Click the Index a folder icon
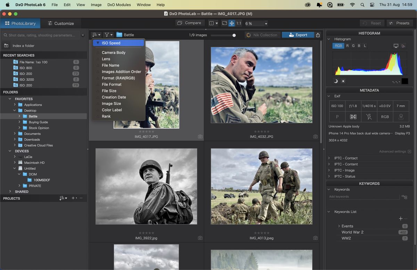The width and height of the screenshot is (417, 270). 6,46
